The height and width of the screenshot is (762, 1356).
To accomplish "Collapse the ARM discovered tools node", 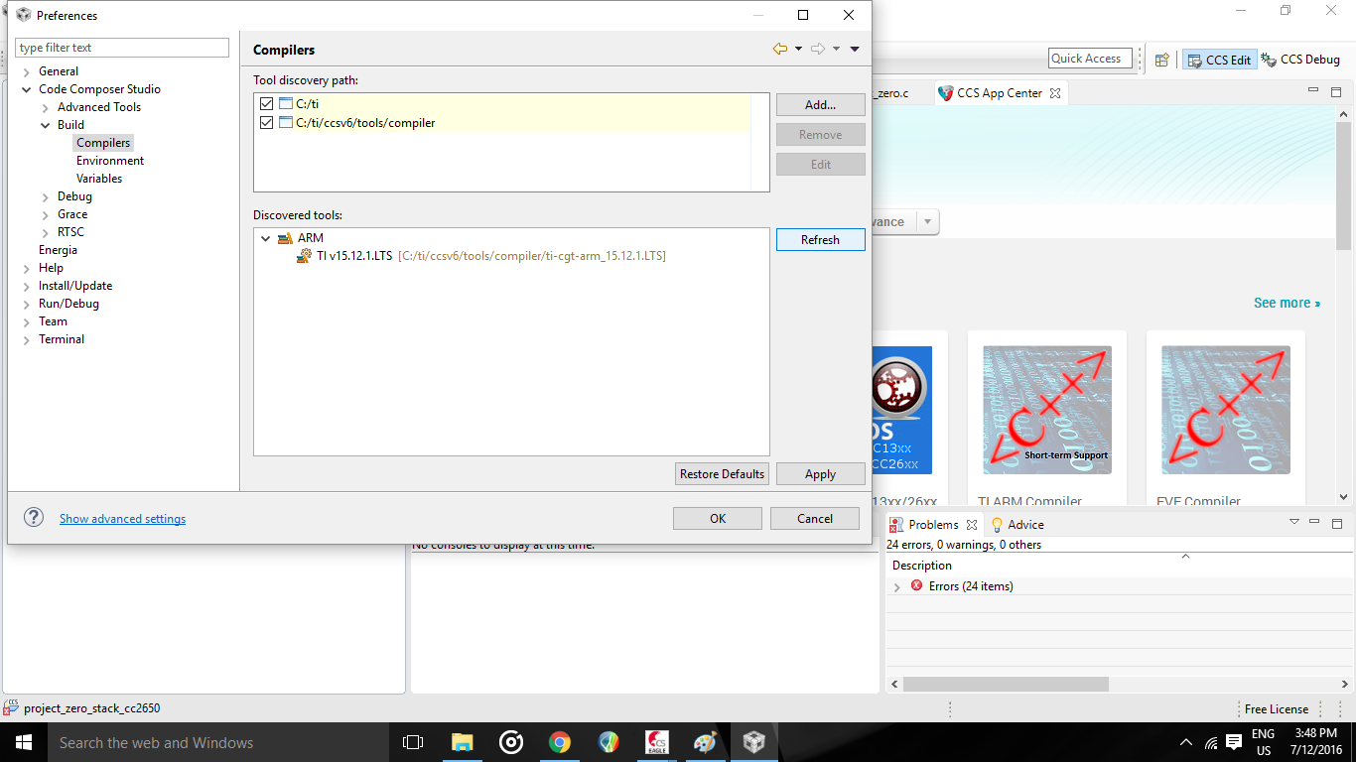I will coord(265,238).
